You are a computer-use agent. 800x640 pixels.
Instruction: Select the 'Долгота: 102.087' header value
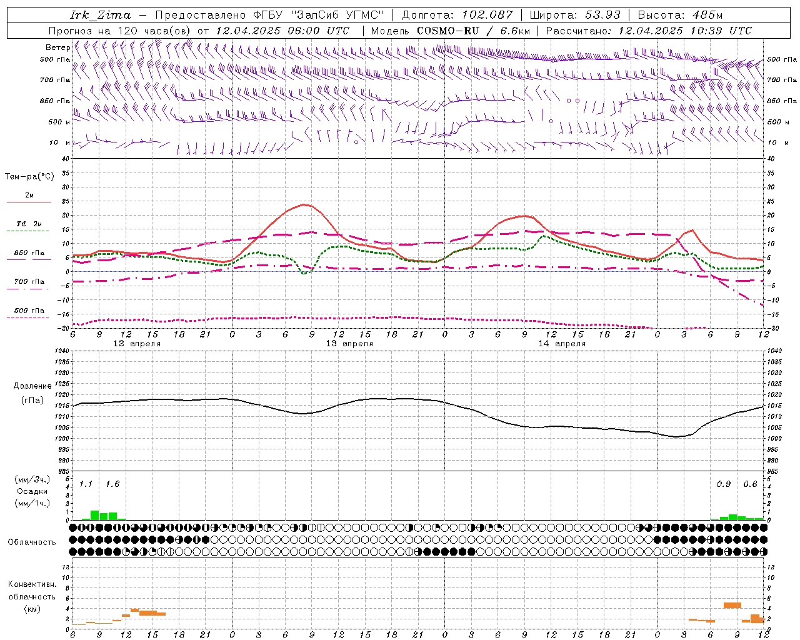pos(457,15)
